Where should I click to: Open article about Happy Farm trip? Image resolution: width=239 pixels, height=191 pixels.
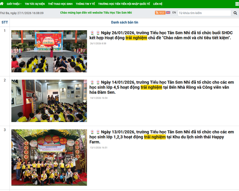[161, 137]
